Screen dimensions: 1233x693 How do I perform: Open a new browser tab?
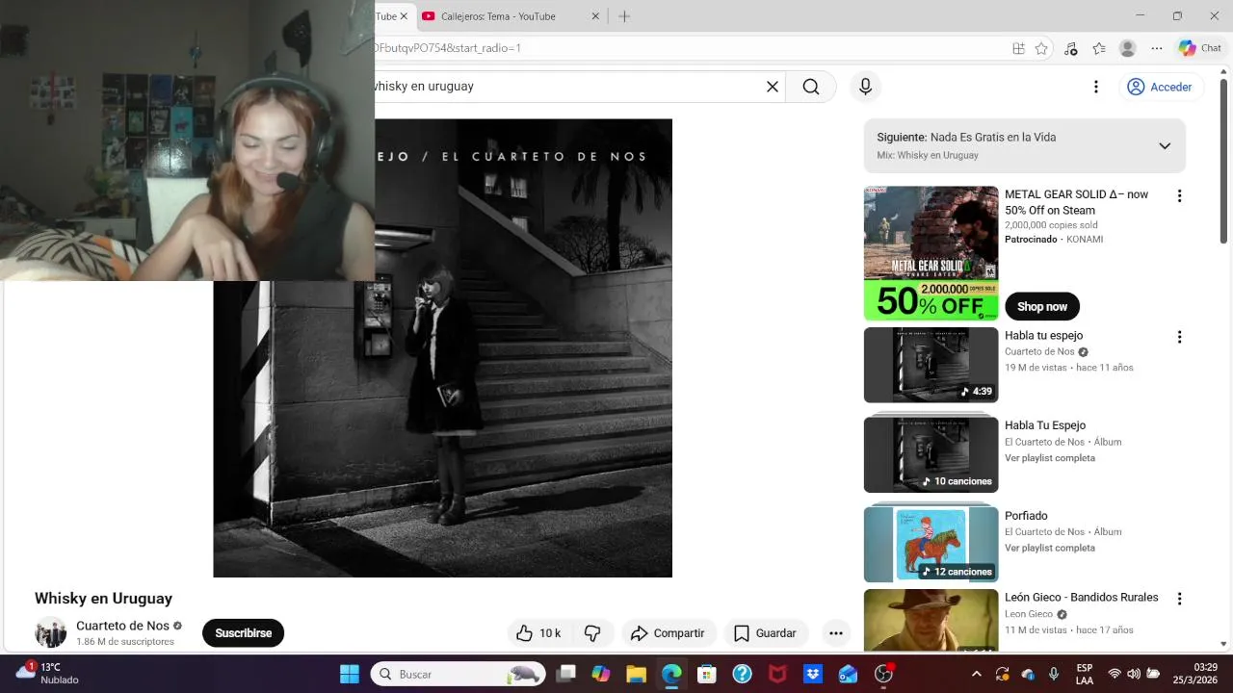(624, 16)
